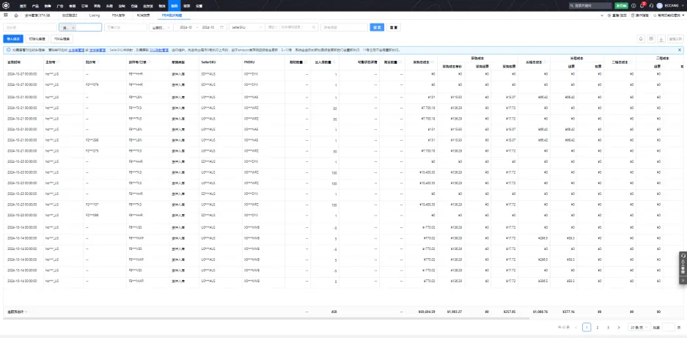Click the user avatar beside ECCANG

pos(660,6)
